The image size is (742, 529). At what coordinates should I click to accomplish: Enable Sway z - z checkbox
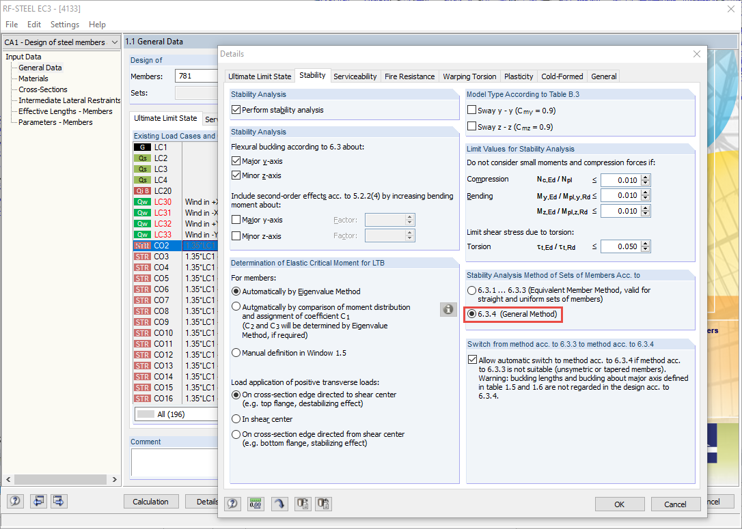click(472, 126)
